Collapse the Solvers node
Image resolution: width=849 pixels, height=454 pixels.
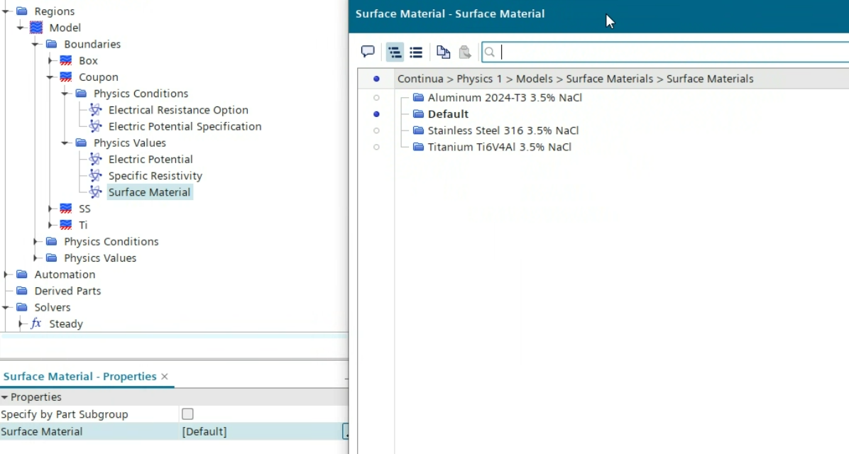click(6, 307)
